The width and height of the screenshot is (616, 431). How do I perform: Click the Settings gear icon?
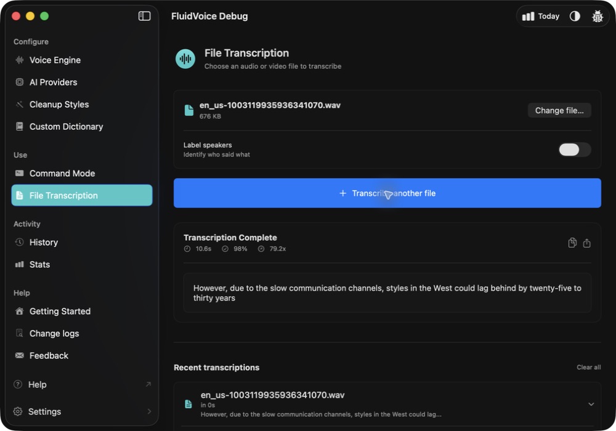click(x=18, y=411)
